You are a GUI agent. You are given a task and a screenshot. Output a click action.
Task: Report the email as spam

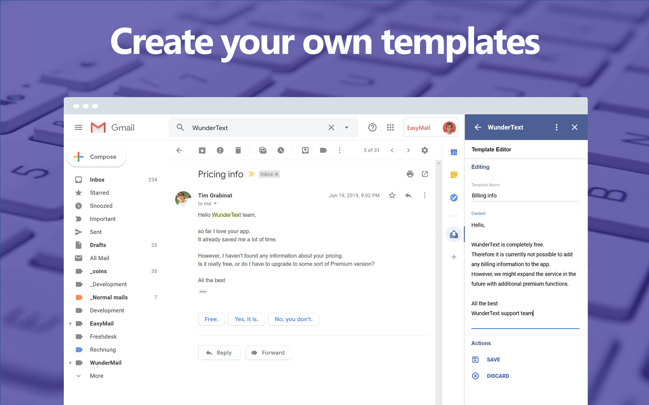pos(220,150)
